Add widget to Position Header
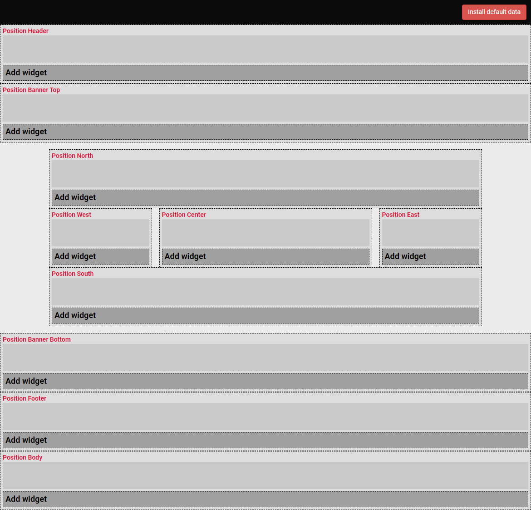 click(x=265, y=73)
